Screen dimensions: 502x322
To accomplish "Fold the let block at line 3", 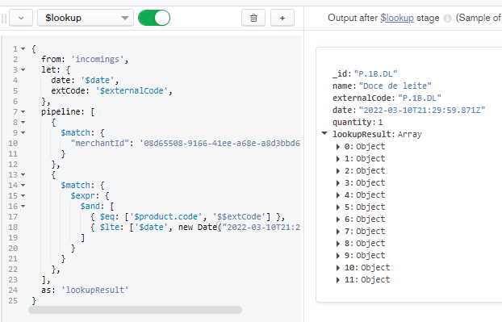I will click(x=23, y=69).
